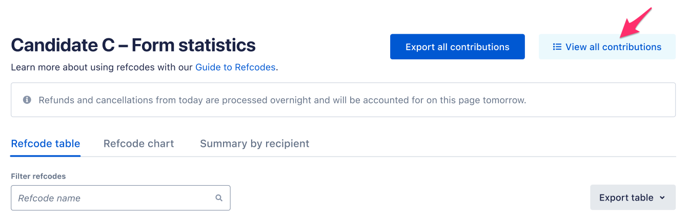
Task: Click the Export all contributions button
Action: (x=457, y=47)
